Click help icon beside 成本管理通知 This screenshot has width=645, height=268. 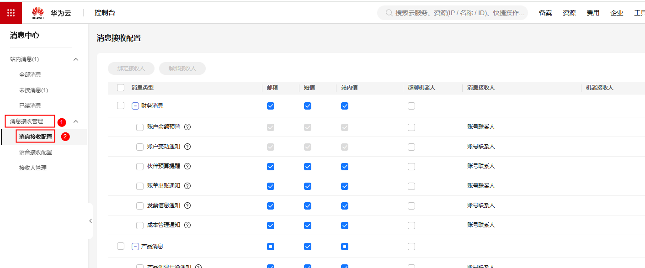[x=187, y=225]
